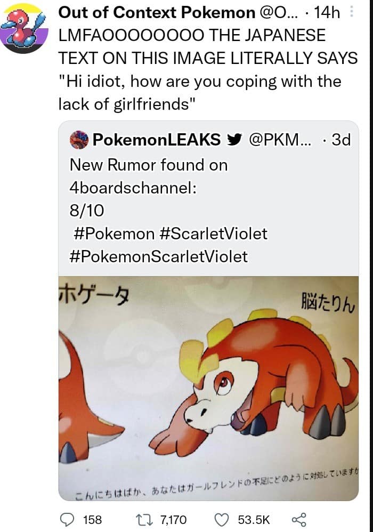This screenshot has width=373, height=532.
Task: Follow the #PokemonScarletViolet hashtag link
Action: point(159,256)
